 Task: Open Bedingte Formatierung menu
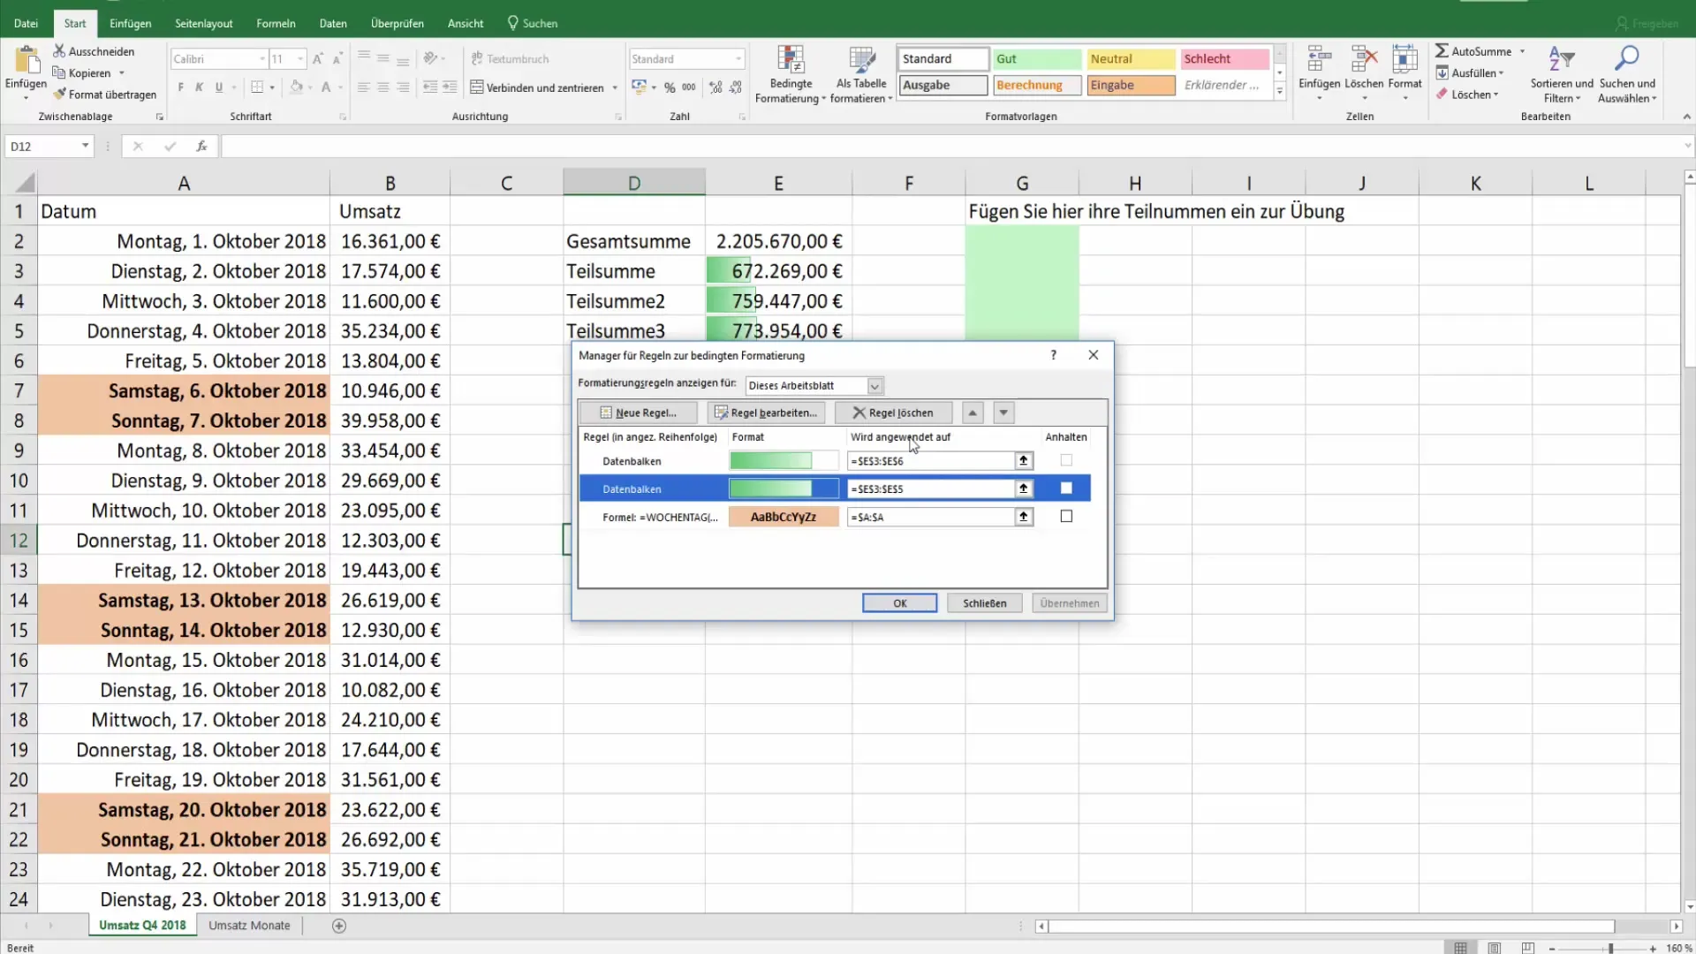pos(791,75)
